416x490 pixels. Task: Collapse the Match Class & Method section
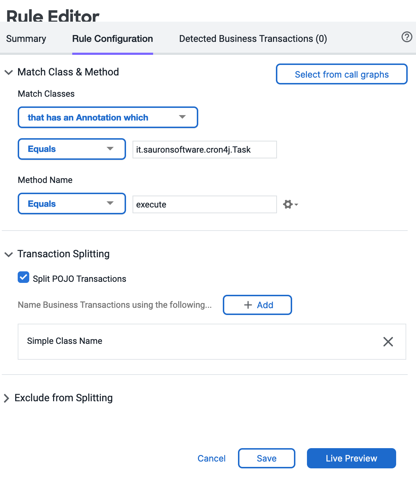tap(8, 72)
